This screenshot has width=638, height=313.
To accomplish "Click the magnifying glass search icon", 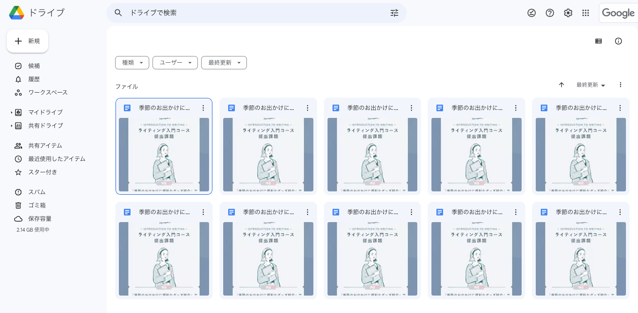I will pyautogui.click(x=118, y=13).
